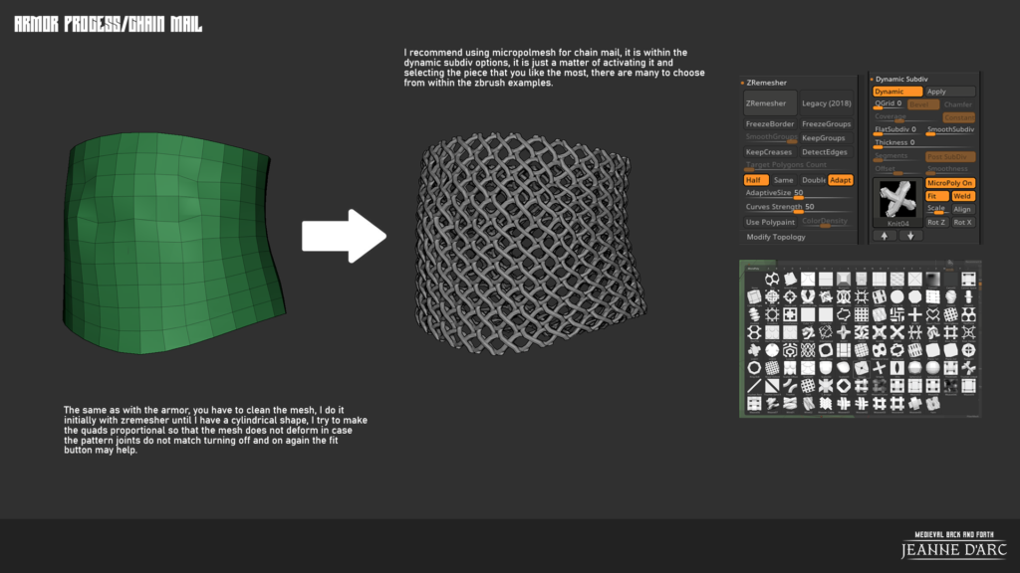
Task: Collapse the Dynamic Subdiv panel header
Action: point(900,80)
